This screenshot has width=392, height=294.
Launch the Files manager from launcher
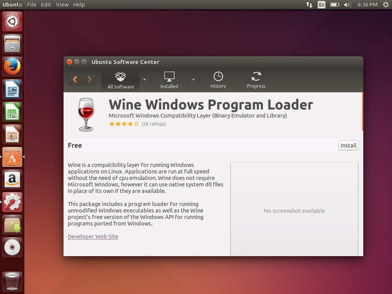(x=12, y=44)
